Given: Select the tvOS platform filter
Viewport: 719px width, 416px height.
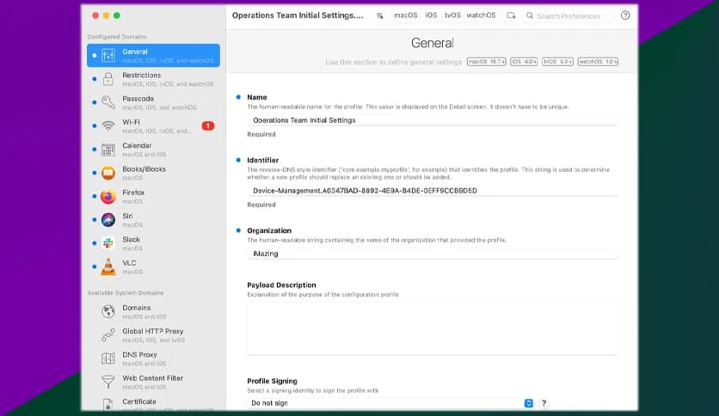Looking at the screenshot, I should pos(452,15).
